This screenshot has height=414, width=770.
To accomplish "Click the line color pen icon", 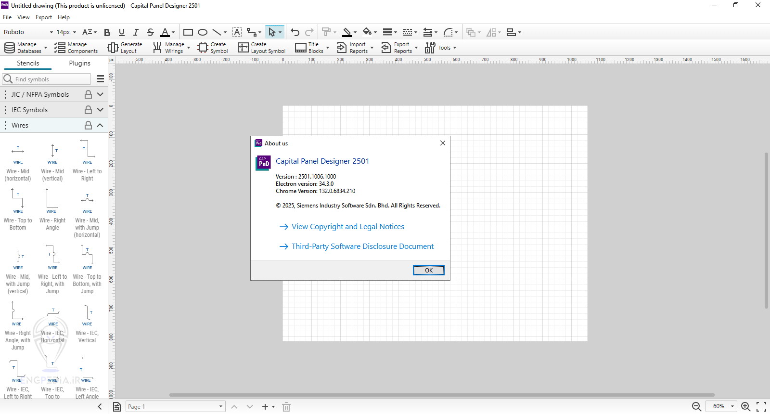I will tap(346, 32).
